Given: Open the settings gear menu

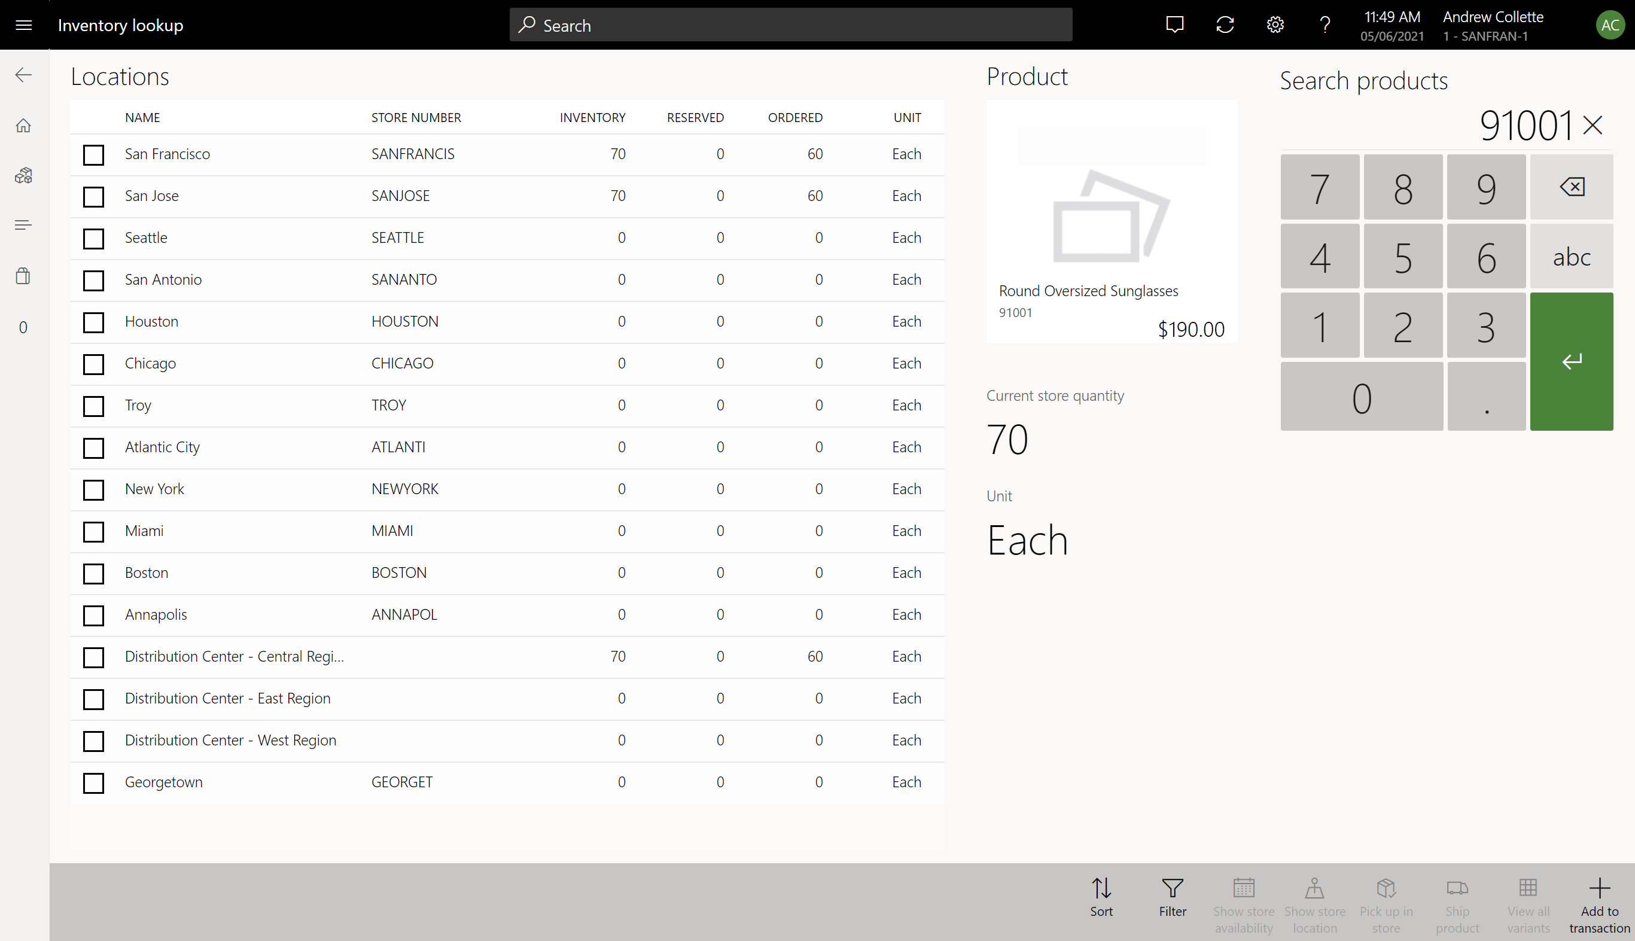Looking at the screenshot, I should [1274, 25].
